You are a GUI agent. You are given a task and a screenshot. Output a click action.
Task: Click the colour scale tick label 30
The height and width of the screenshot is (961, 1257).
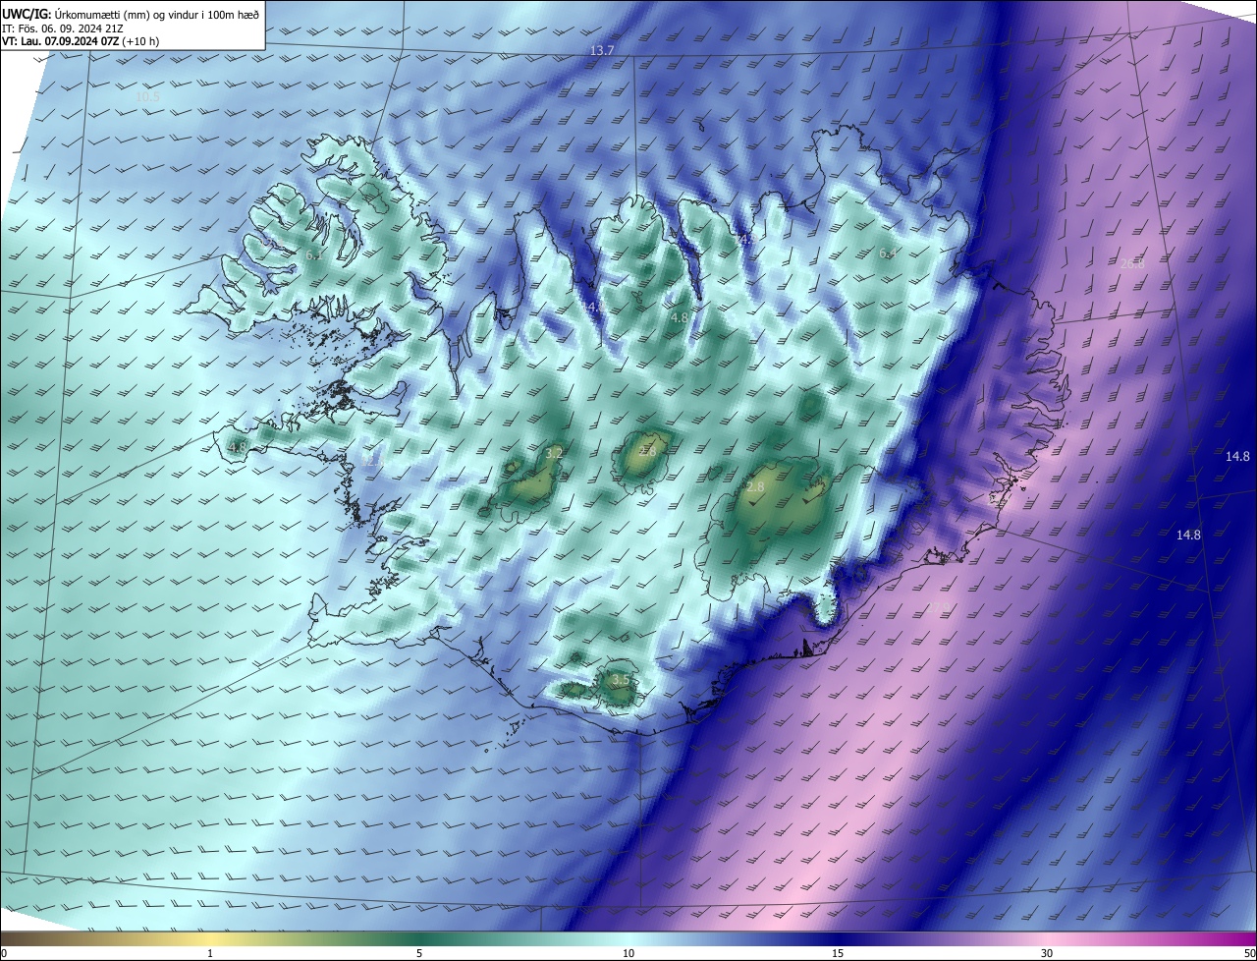click(x=1047, y=953)
